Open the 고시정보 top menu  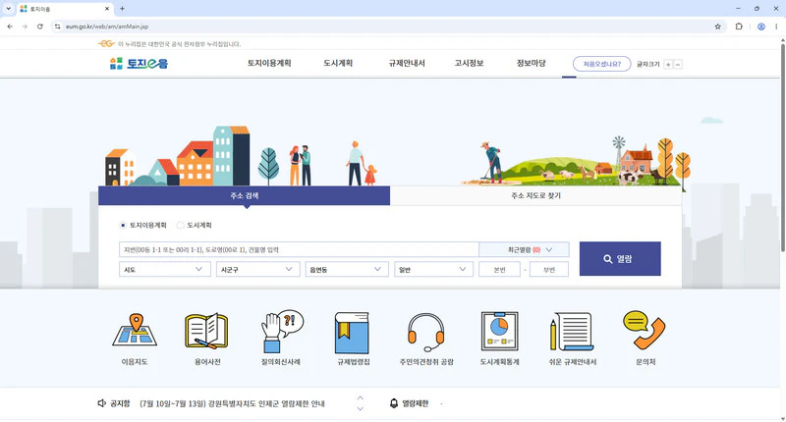pos(469,63)
